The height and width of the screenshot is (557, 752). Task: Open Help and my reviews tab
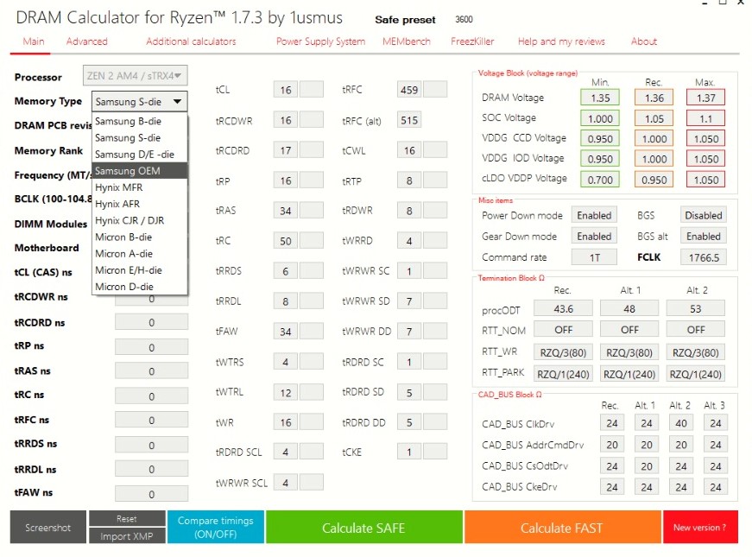click(x=561, y=41)
